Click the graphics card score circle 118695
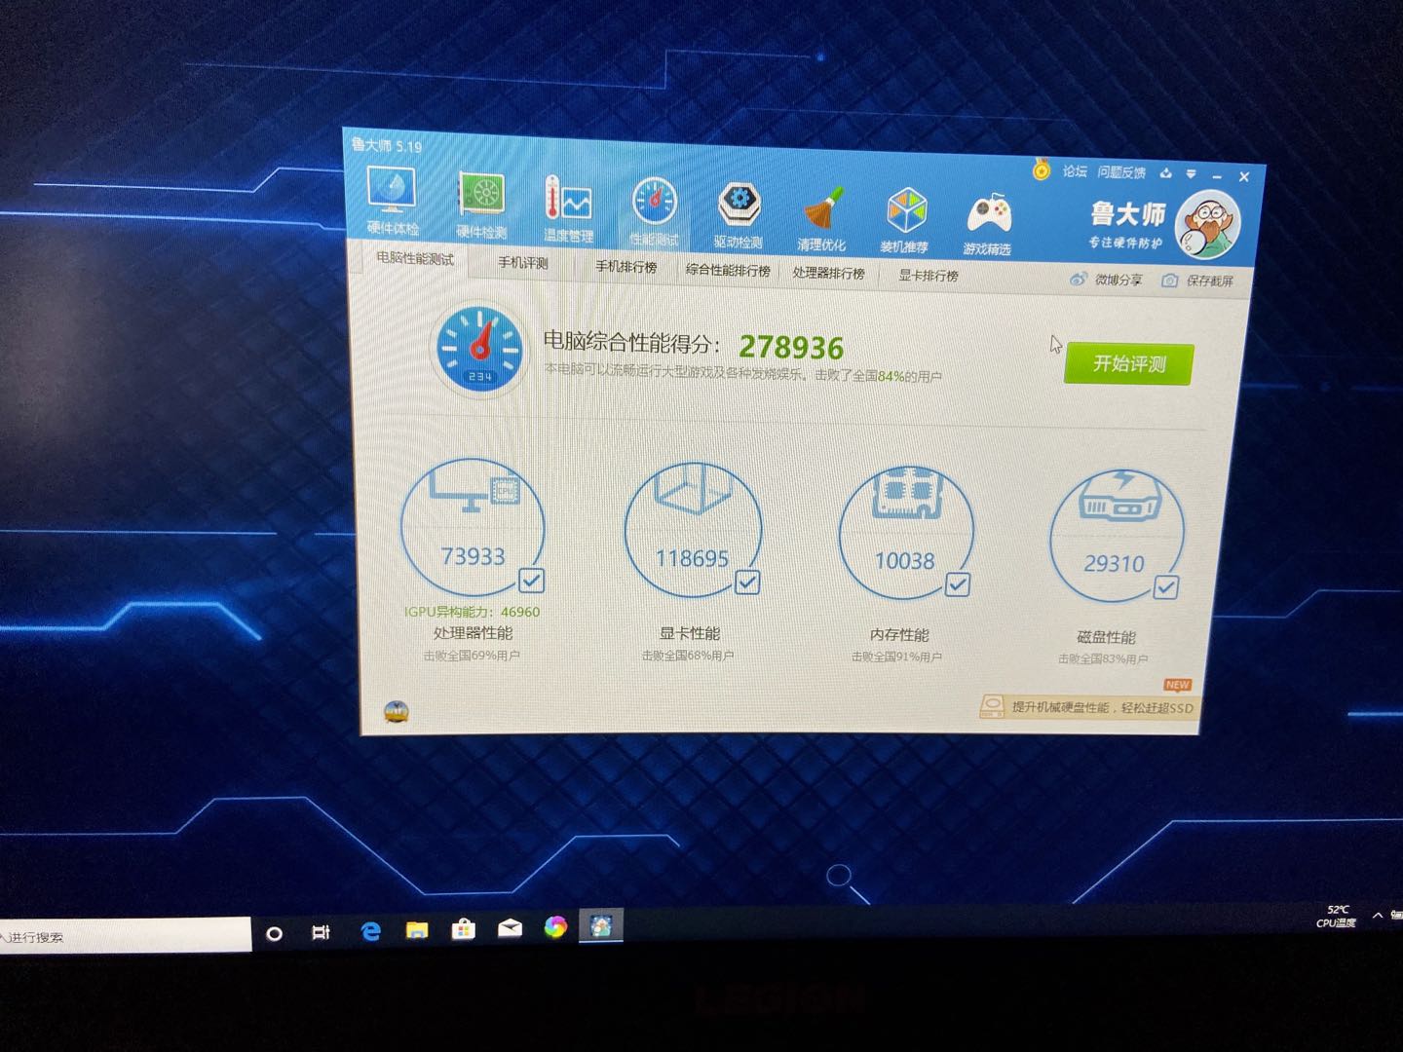Screen dimensions: 1403x1052 (x=692, y=530)
